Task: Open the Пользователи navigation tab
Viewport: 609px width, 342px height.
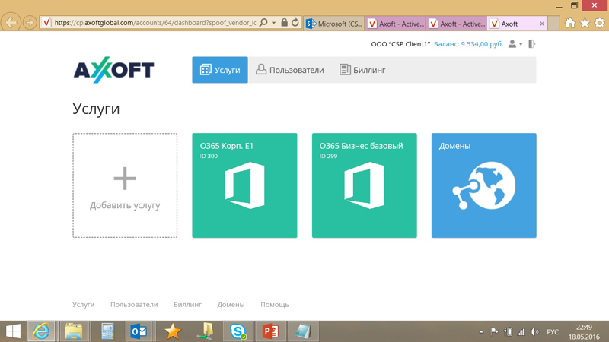Action: coord(290,70)
